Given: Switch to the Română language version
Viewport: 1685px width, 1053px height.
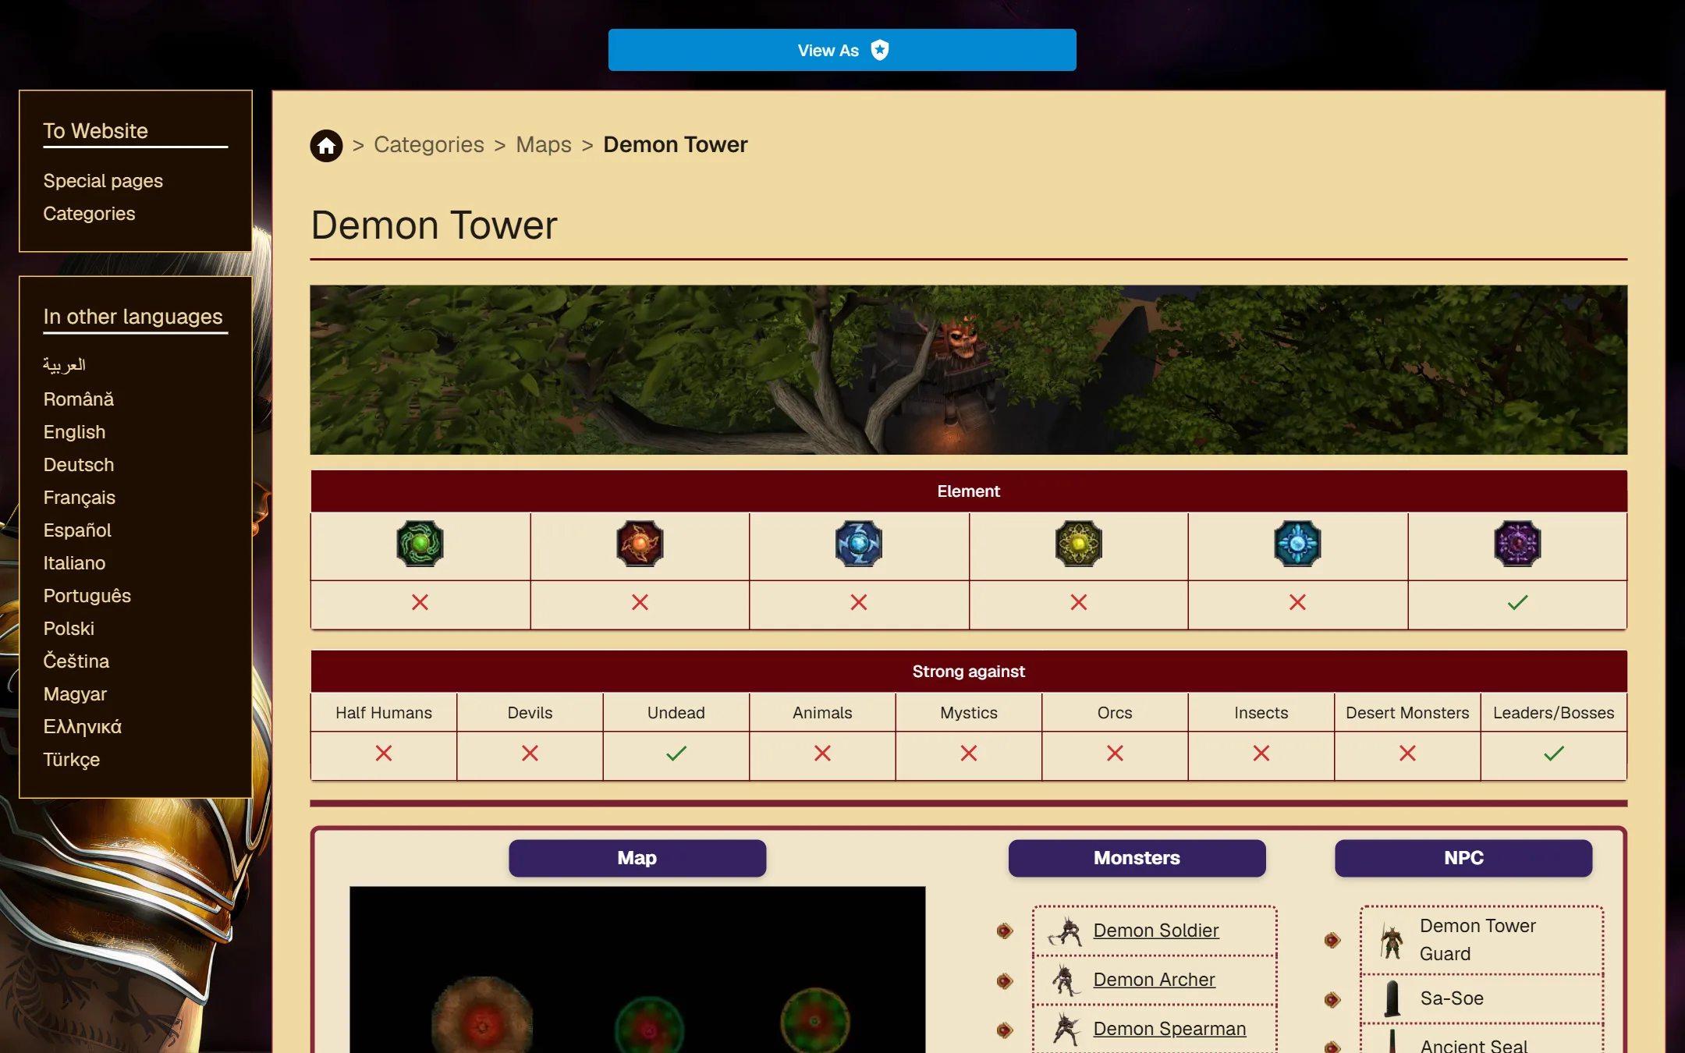Looking at the screenshot, I should (x=79, y=399).
